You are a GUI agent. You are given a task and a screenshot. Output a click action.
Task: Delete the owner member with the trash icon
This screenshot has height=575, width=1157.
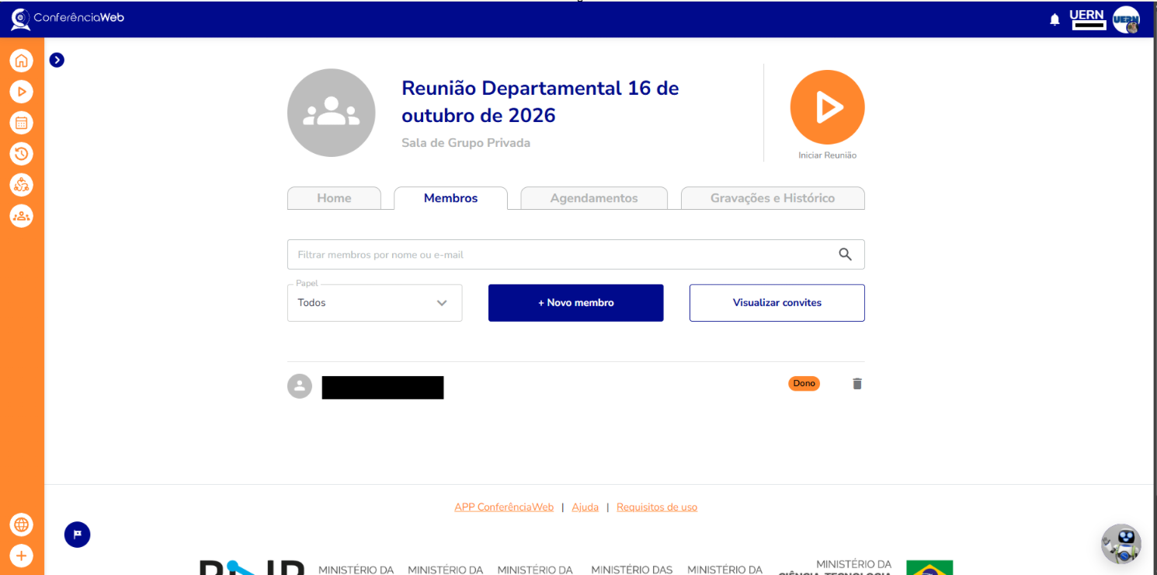(857, 384)
